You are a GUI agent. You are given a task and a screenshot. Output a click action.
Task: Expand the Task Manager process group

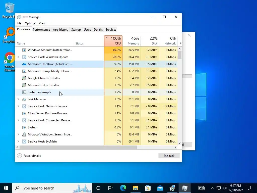pos(18,99)
